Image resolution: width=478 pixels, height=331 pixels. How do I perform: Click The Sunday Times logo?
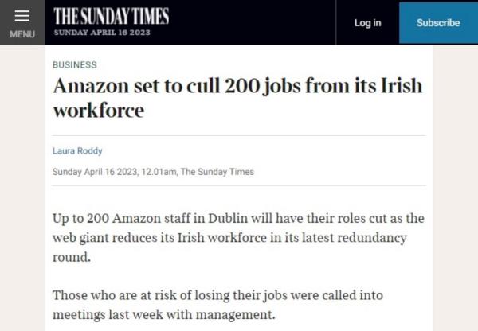(x=112, y=16)
